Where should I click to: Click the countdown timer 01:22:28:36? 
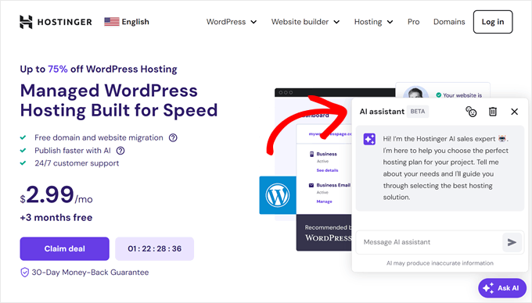click(154, 249)
